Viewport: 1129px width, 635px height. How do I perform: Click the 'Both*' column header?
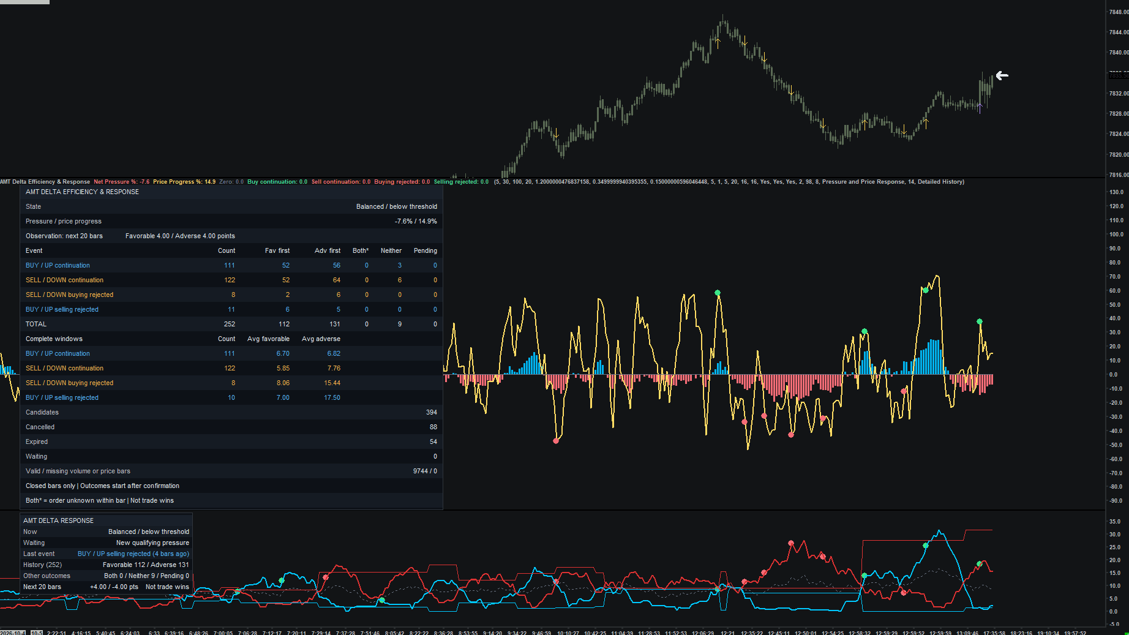click(x=361, y=250)
